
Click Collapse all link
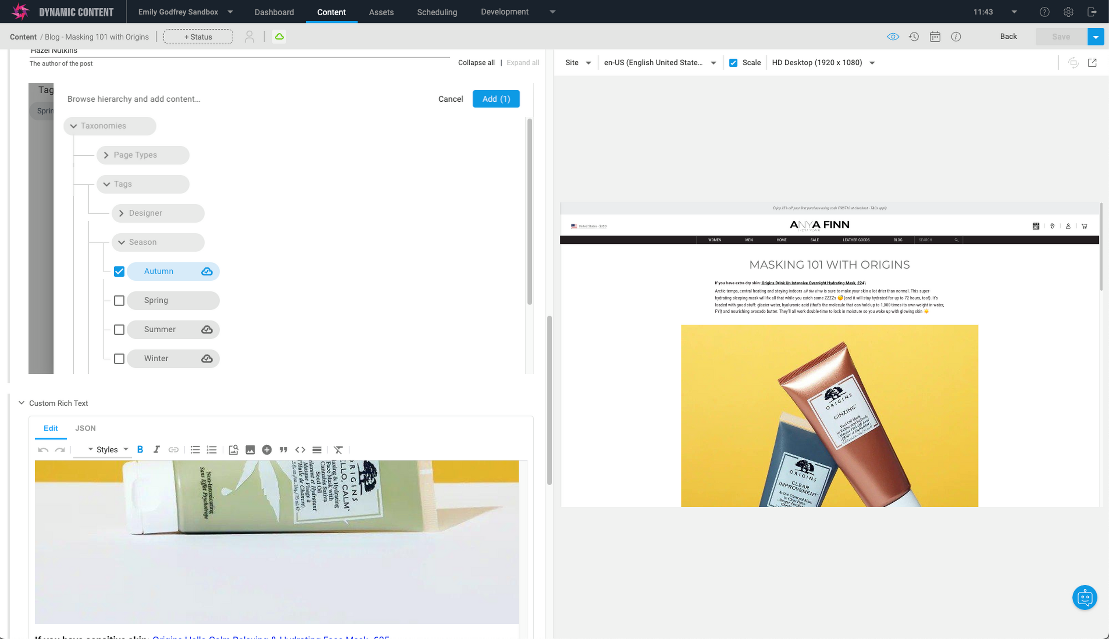pos(476,63)
